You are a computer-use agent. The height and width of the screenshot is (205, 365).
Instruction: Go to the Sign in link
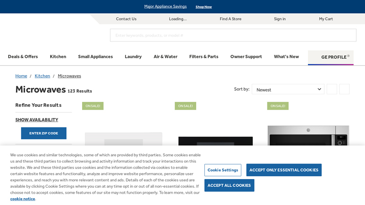point(280,19)
